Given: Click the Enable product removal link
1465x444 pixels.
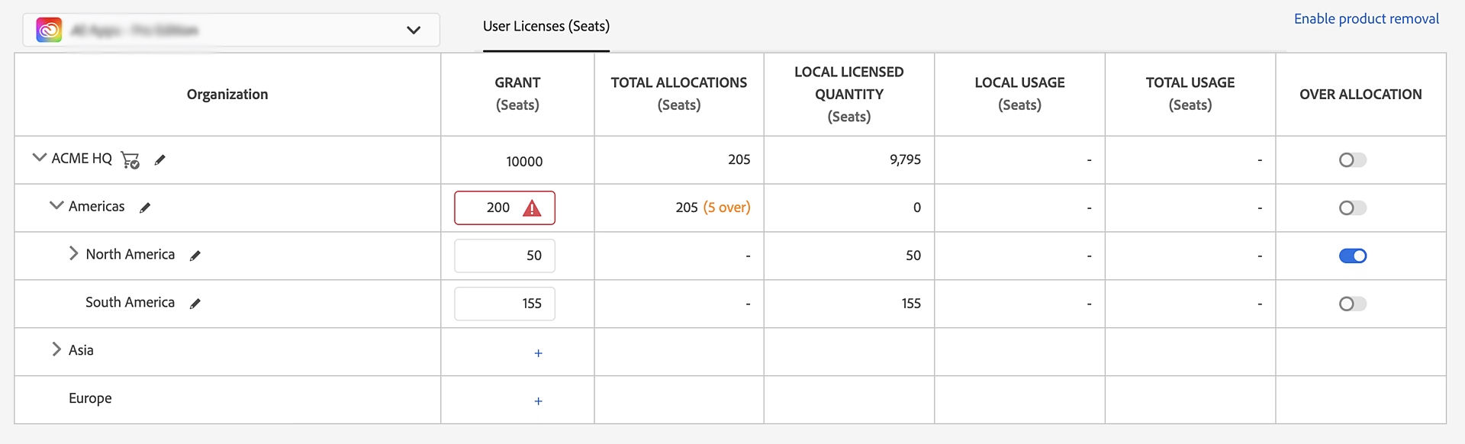Looking at the screenshot, I should [x=1366, y=19].
